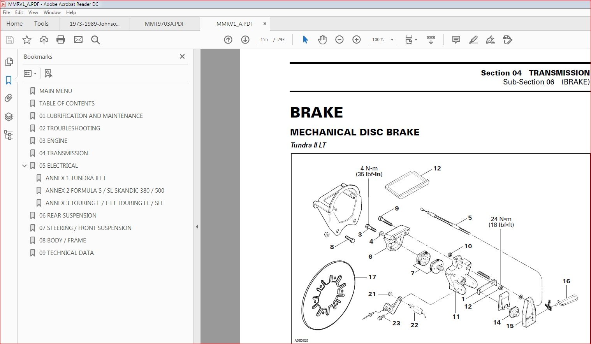Click the scrolling mode toolbar icon
591x344 pixels.
(x=431, y=40)
